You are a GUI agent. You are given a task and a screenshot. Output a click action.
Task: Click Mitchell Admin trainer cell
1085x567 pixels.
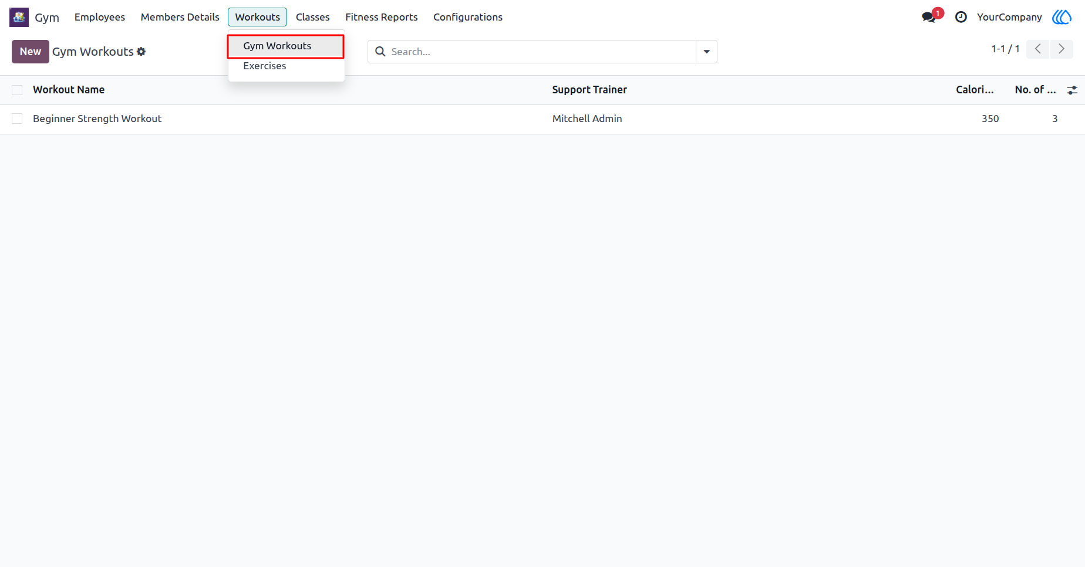pos(587,119)
